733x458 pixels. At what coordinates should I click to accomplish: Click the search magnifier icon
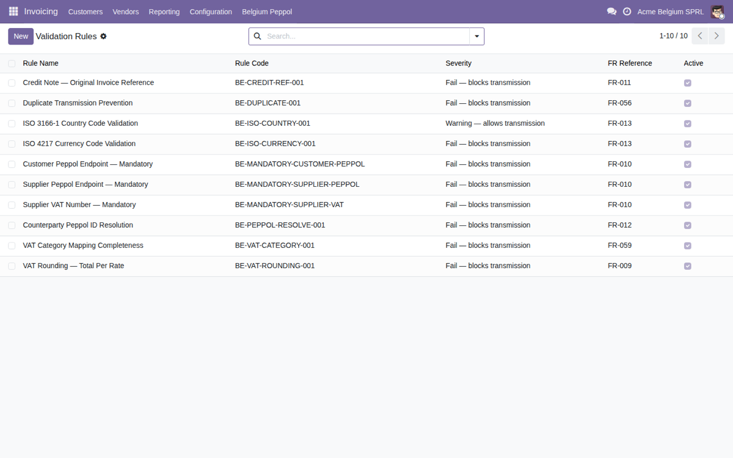click(257, 37)
